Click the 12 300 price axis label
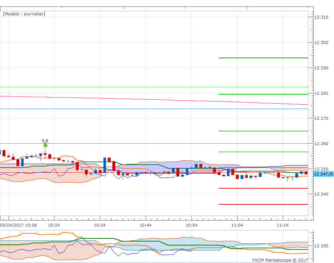Viewport: 334px width, 263px height. (x=321, y=43)
